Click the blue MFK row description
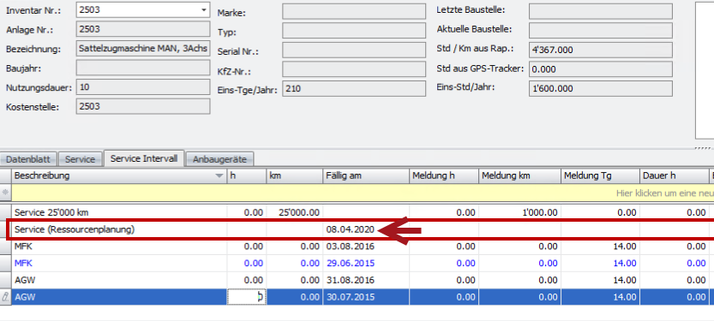 [24, 264]
